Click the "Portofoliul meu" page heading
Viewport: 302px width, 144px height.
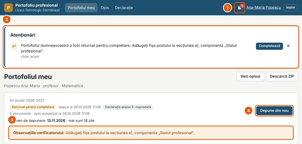click(28, 77)
